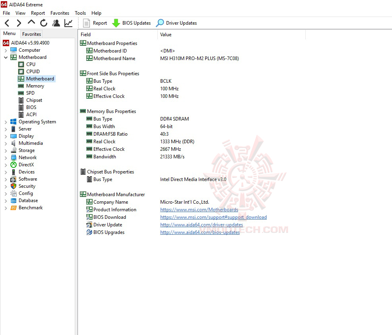The height and width of the screenshot is (335, 392).
Task: Open the Report menu
Action: 38,13
